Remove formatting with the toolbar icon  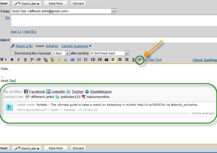coord(133,60)
